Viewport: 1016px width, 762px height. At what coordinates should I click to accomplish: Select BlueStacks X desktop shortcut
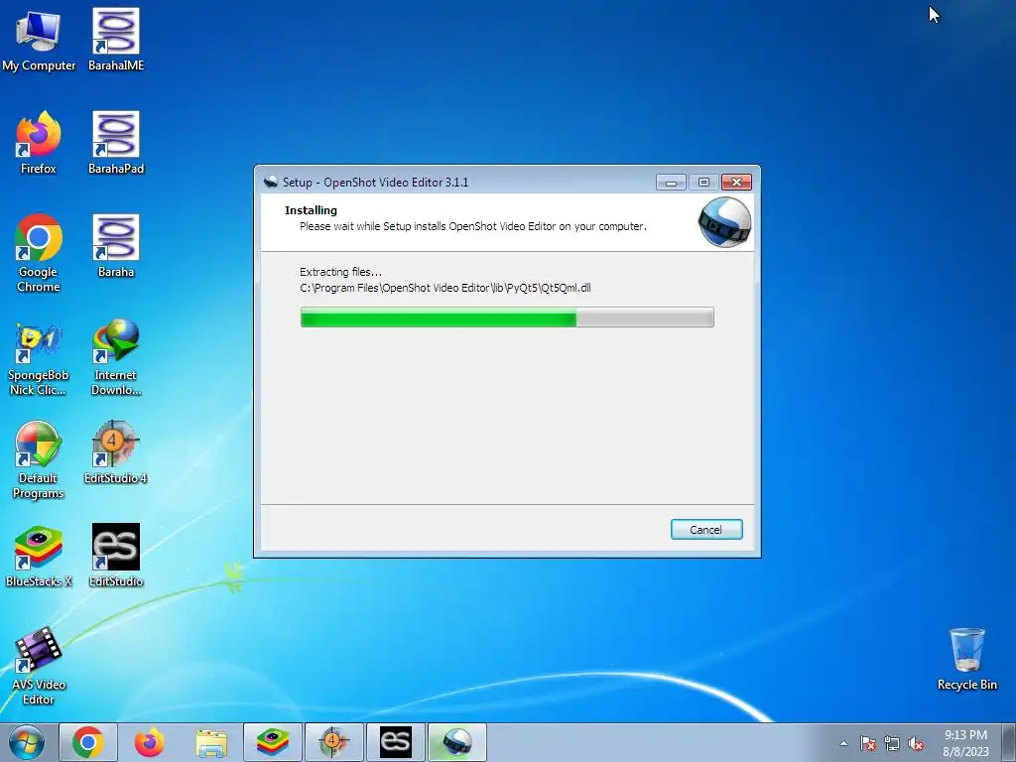click(x=39, y=556)
